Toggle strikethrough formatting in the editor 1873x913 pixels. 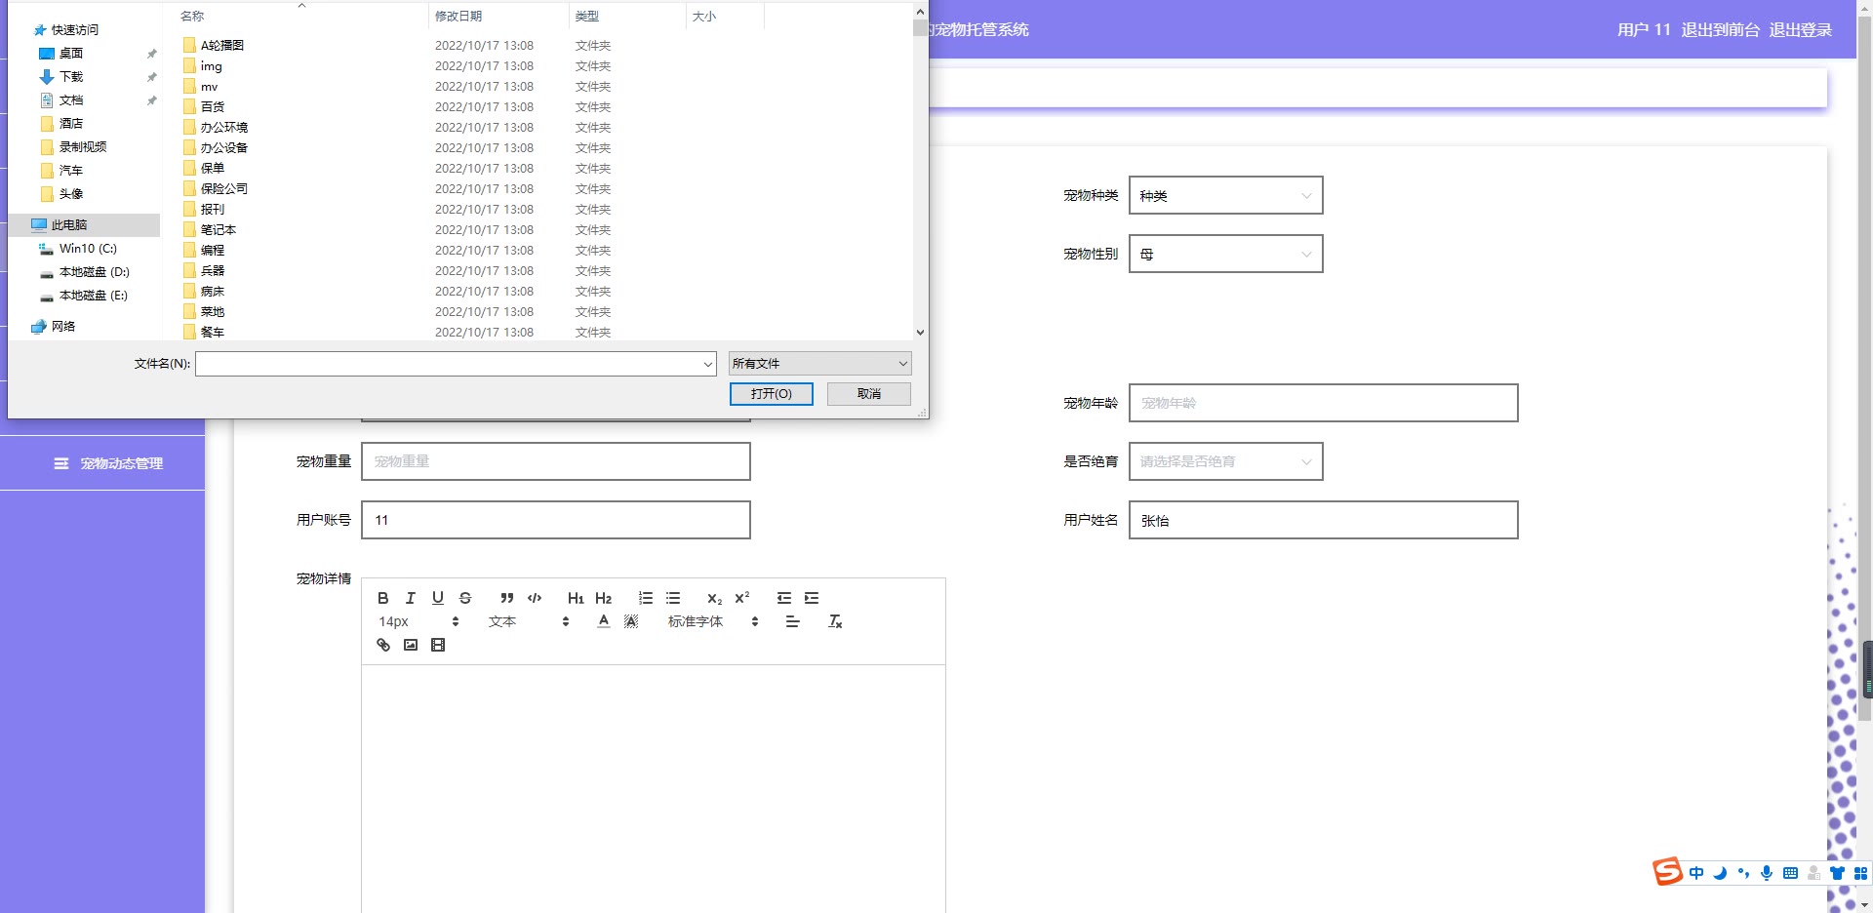(465, 598)
